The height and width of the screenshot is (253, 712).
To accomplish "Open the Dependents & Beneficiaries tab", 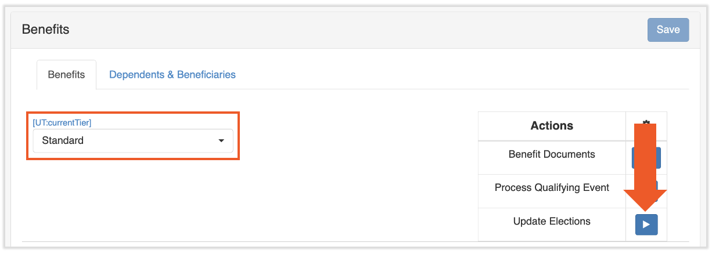I will pos(172,75).
